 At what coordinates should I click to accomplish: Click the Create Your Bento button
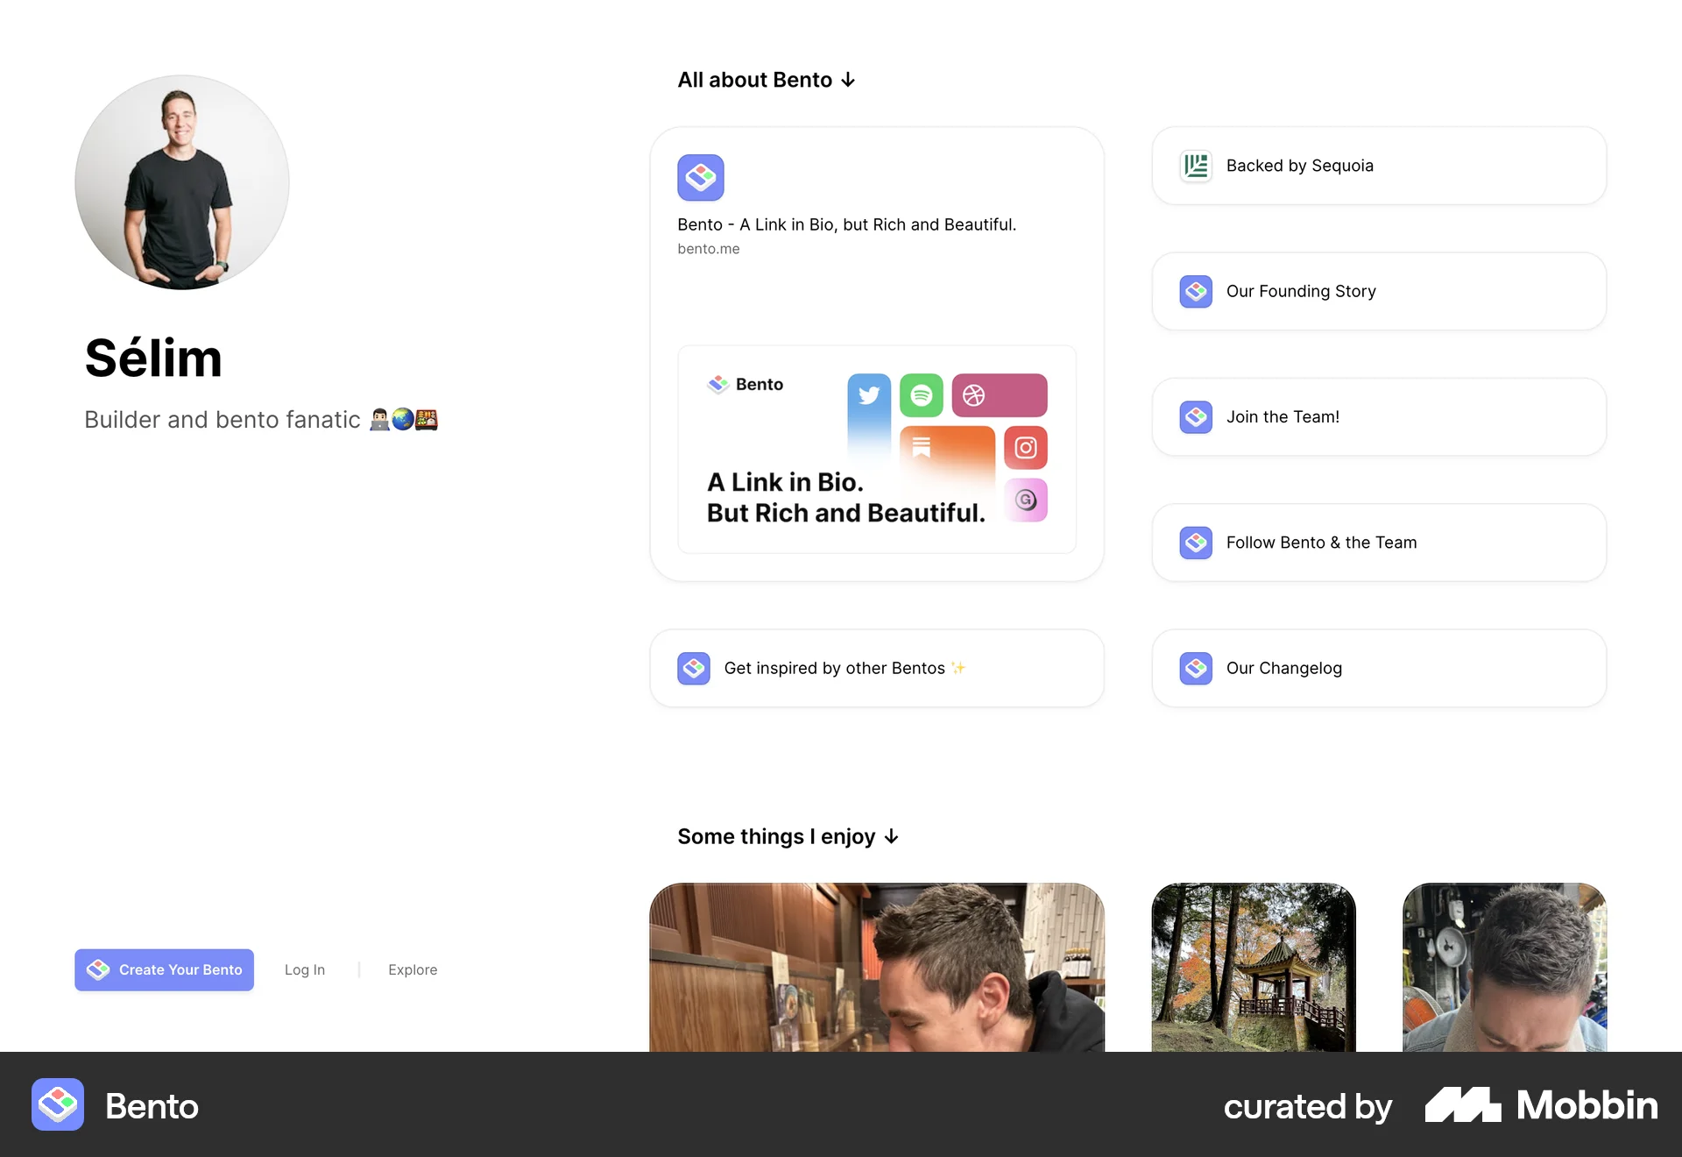[x=164, y=969]
